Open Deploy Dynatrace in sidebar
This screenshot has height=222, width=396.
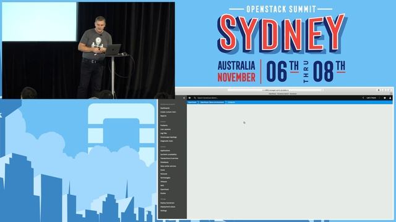[168, 203]
